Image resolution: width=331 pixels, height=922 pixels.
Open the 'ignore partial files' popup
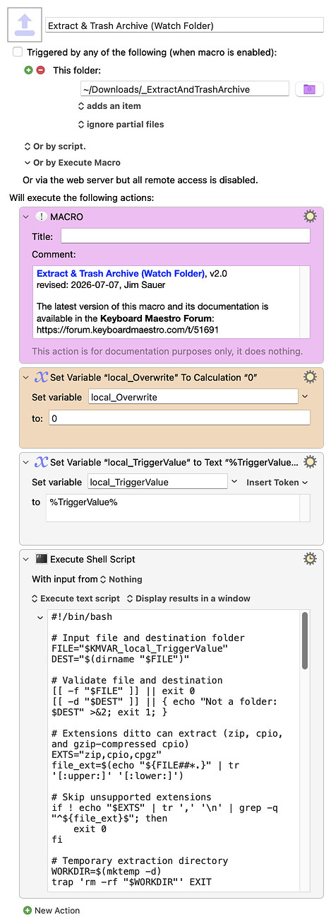click(x=121, y=125)
